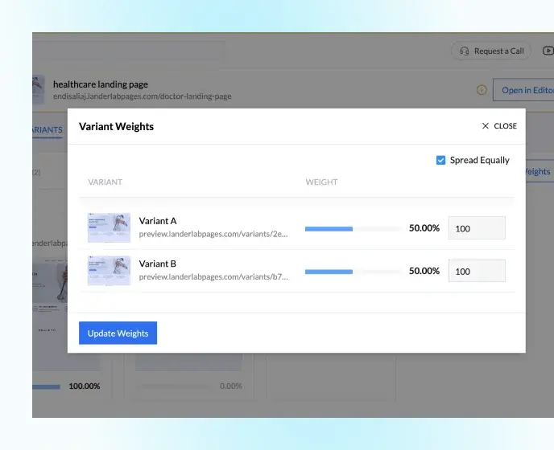
Task: Click Variant A weight input field
Action: pos(476,228)
